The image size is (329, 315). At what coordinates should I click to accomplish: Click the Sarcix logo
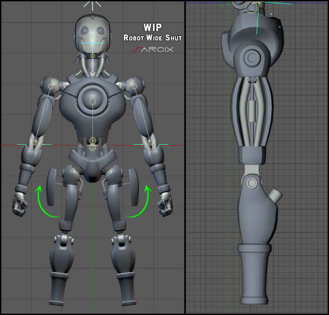(153, 50)
